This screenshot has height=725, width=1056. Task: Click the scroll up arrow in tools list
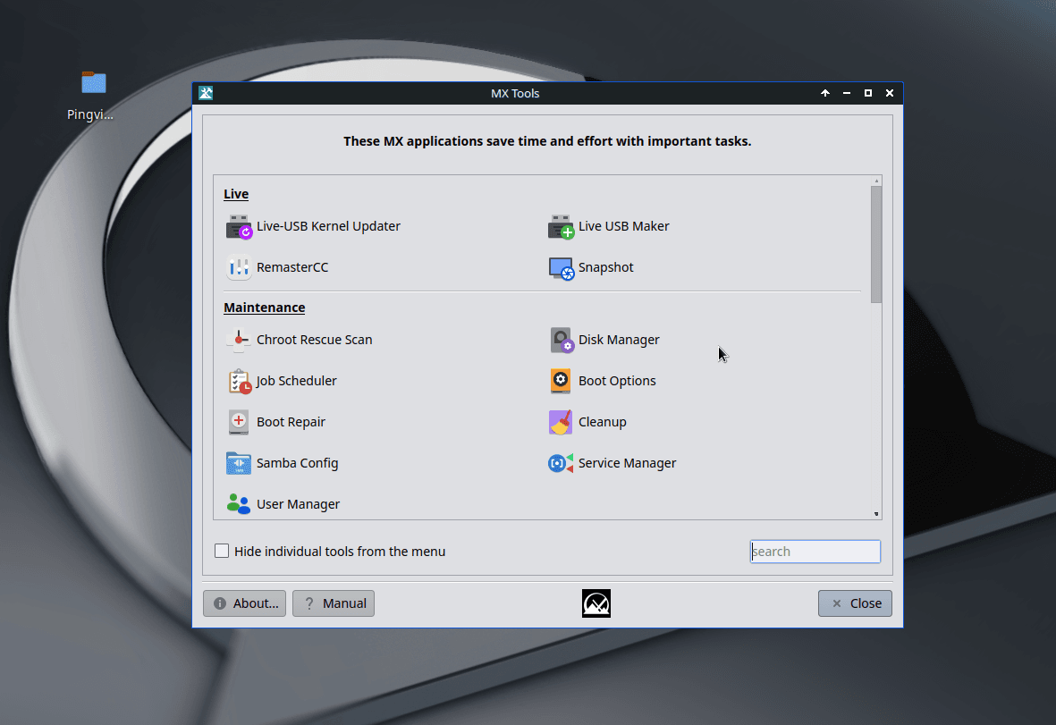click(876, 181)
